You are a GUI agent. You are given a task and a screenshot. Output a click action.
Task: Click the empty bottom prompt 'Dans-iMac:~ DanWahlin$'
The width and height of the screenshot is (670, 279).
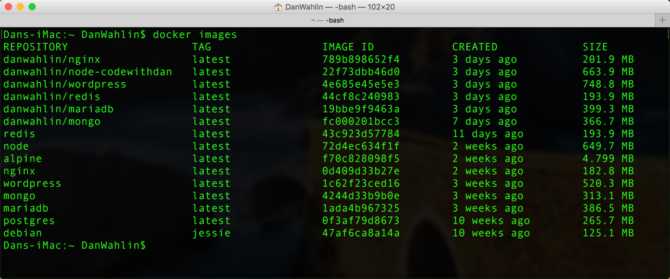75,246
